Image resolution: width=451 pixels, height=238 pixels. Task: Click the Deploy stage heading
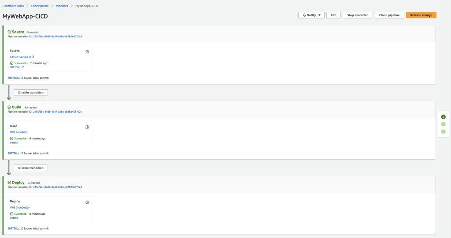pyautogui.click(x=18, y=183)
